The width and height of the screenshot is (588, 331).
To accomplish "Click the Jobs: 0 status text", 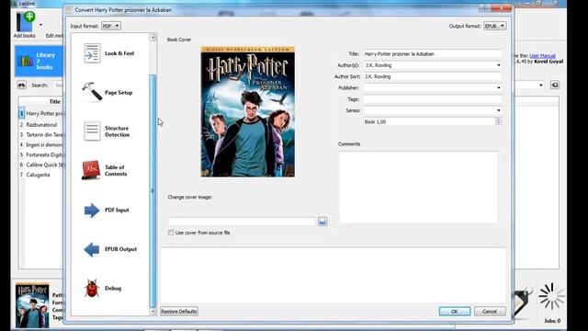I will [552, 321].
